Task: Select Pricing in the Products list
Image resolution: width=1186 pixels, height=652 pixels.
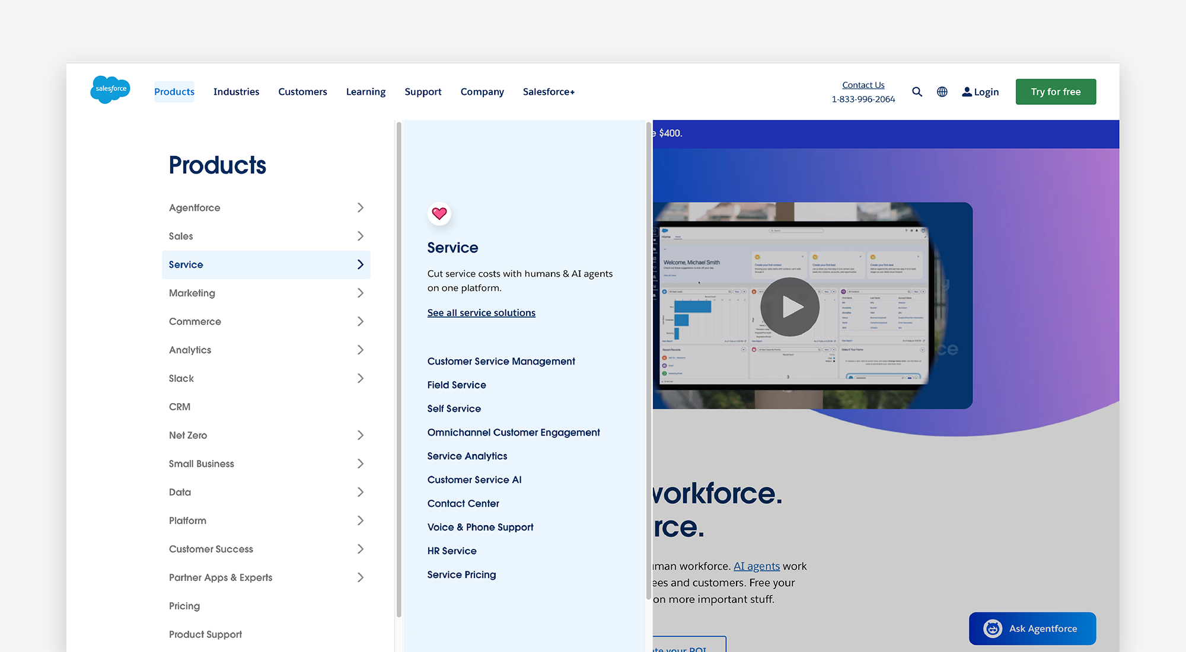Action: point(266,606)
